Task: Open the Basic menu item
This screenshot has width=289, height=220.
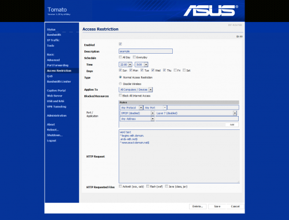Action: tap(50, 54)
